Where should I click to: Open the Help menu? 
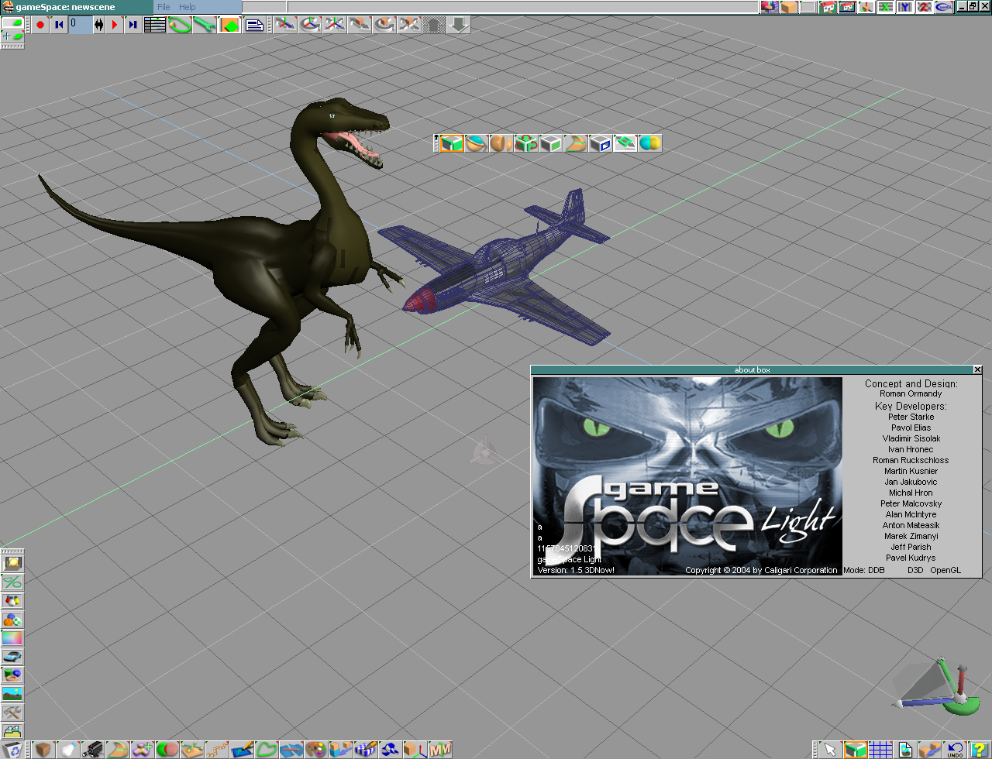coord(188,7)
